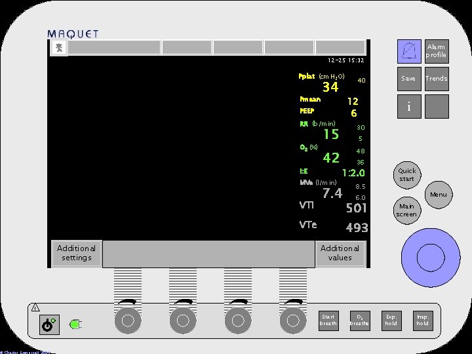Click the O2 breaths button
The width and height of the screenshot is (472, 354).
pyautogui.click(x=360, y=321)
